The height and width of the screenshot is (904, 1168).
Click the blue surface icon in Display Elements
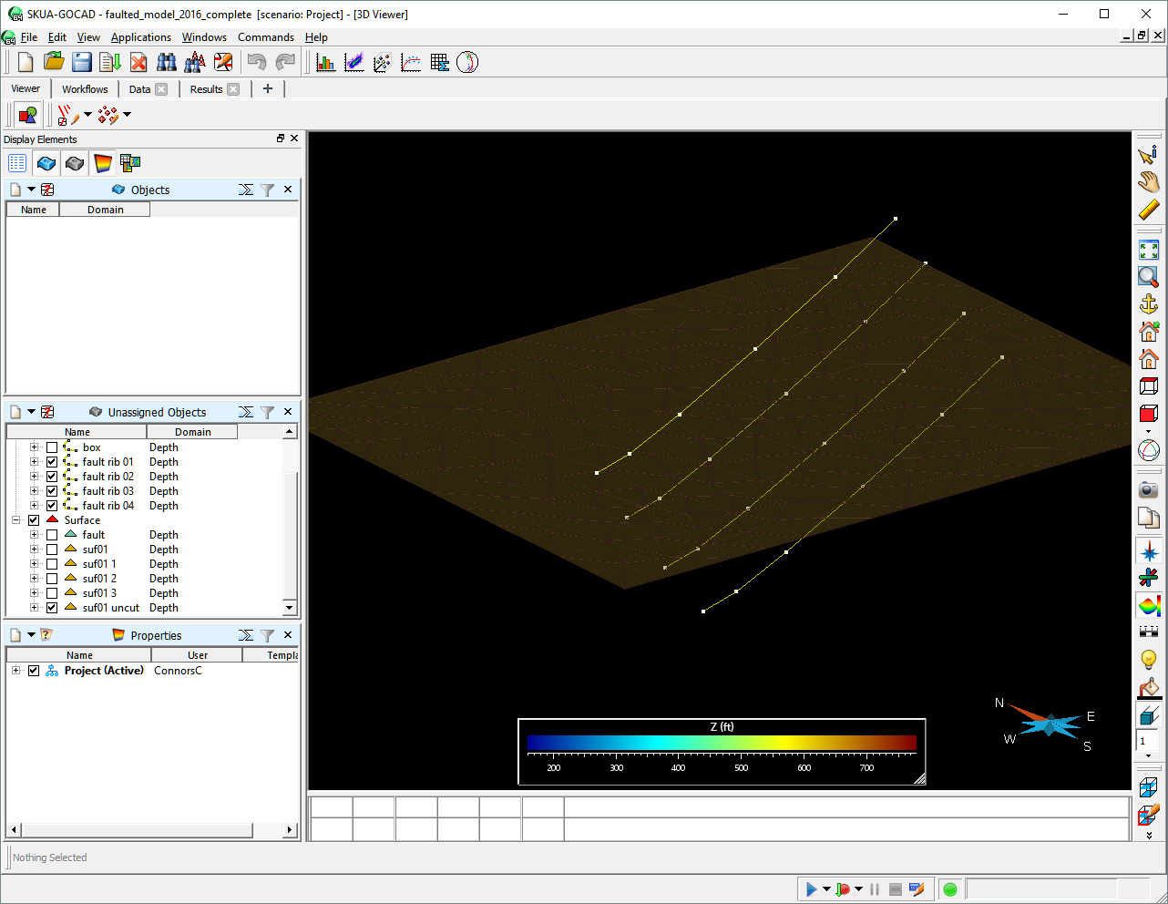coord(46,163)
